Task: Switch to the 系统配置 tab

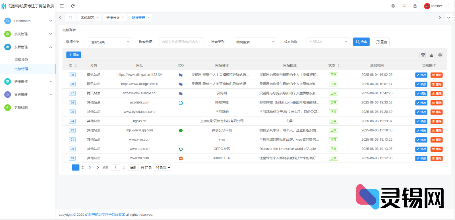Action: tap(87, 18)
